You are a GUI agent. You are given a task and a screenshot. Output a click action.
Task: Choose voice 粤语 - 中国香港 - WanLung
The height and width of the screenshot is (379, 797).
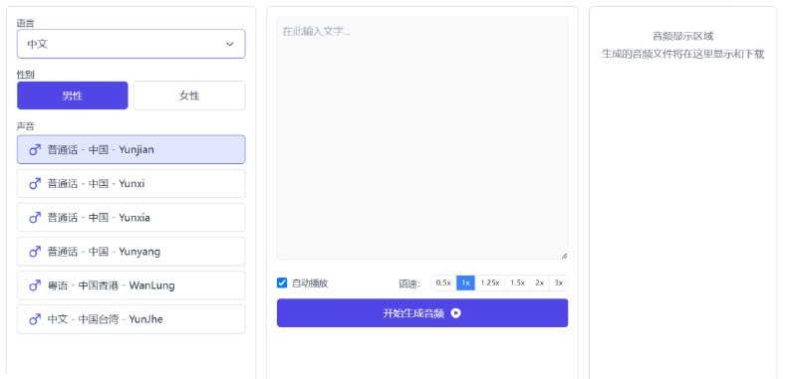point(132,285)
